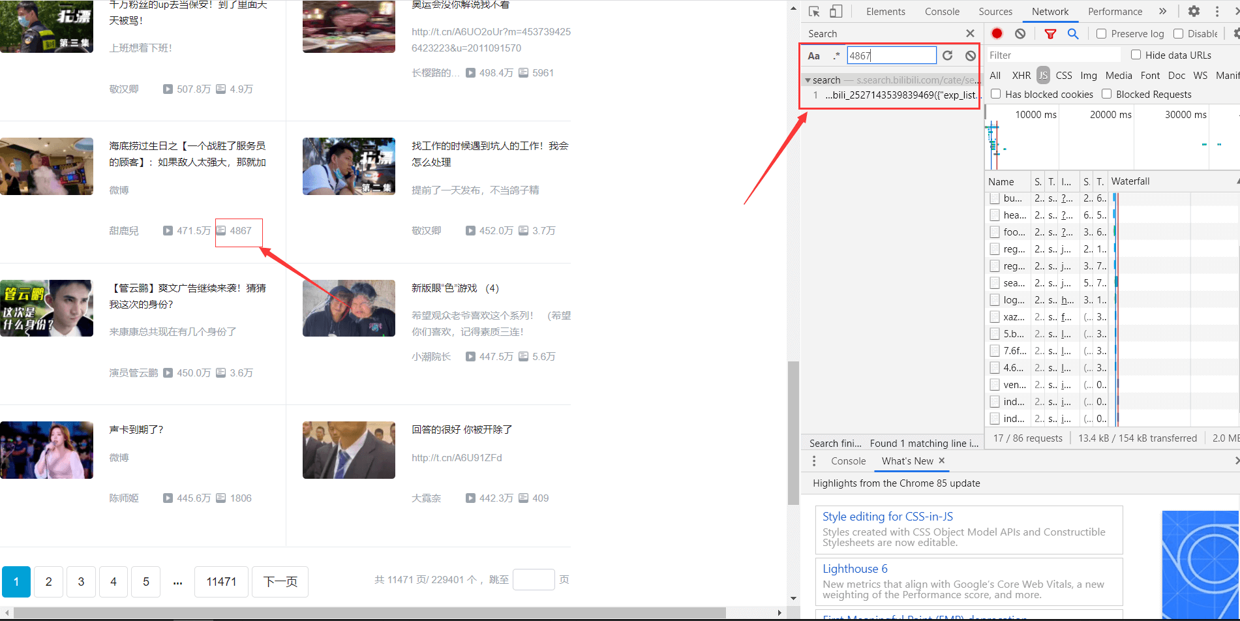Viewport: 1240px width, 621px height.
Task: Tick the Blocked Requests checkbox
Action: (x=1106, y=94)
